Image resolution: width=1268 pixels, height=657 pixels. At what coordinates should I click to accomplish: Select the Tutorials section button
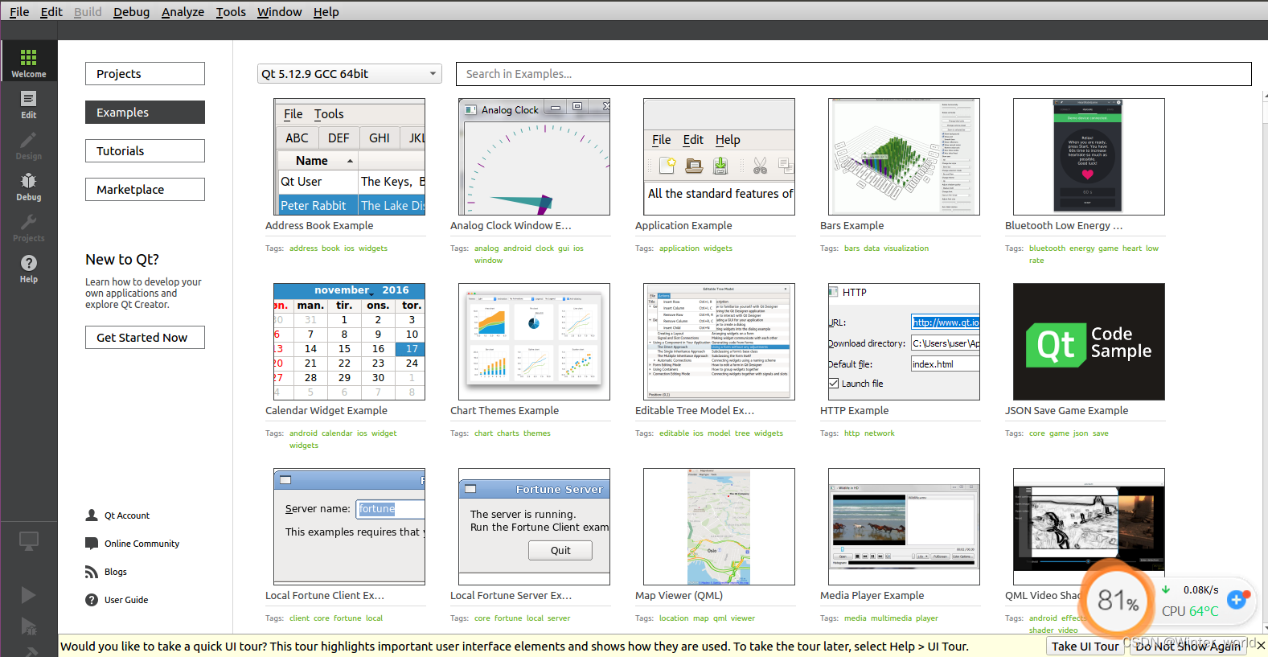pyautogui.click(x=145, y=151)
